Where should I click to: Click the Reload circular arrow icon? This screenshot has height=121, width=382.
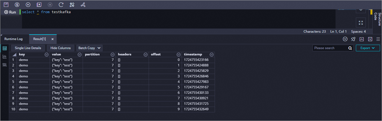pyautogui.click(x=61, y=4)
